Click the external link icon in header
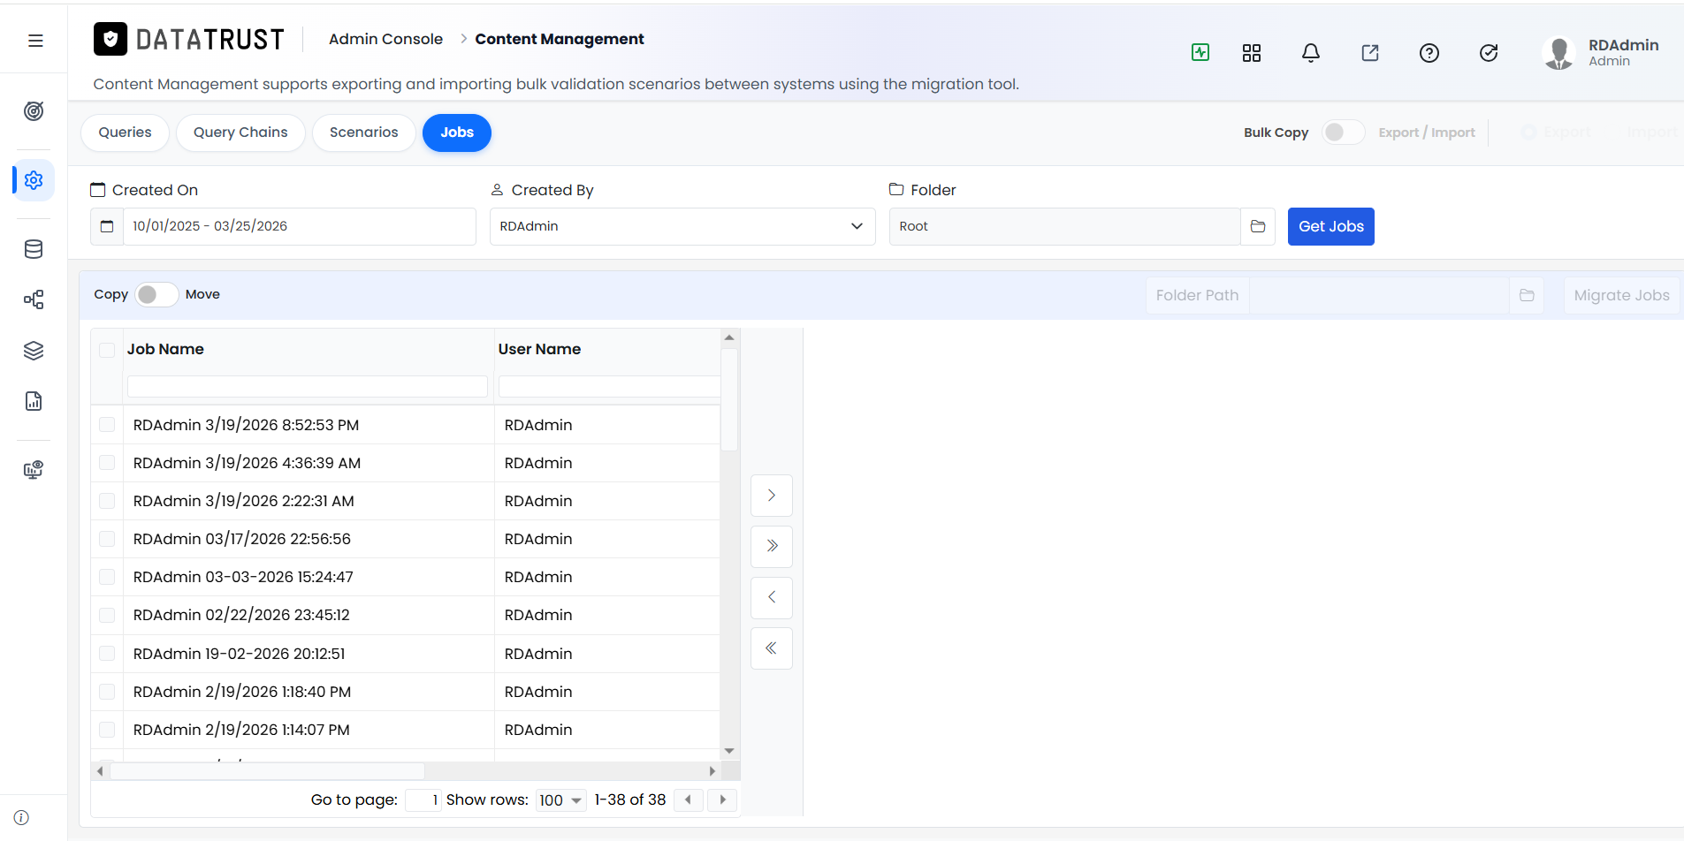1684x841 pixels. click(x=1370, y=53)
